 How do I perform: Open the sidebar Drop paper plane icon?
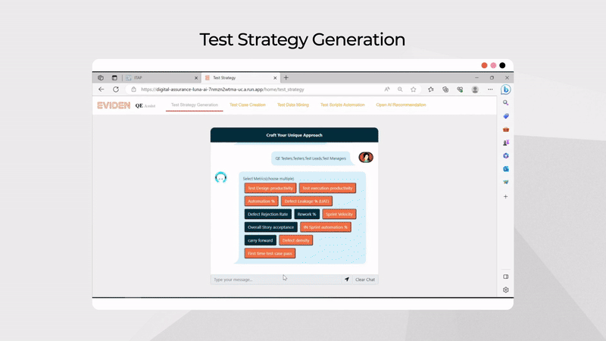point(505,182)
